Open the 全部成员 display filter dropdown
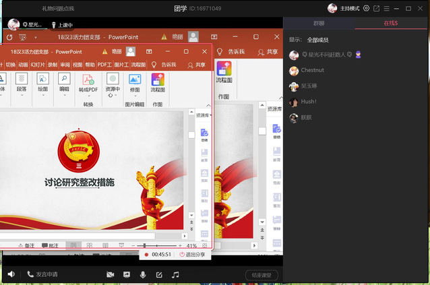 [x=317, y=40]
